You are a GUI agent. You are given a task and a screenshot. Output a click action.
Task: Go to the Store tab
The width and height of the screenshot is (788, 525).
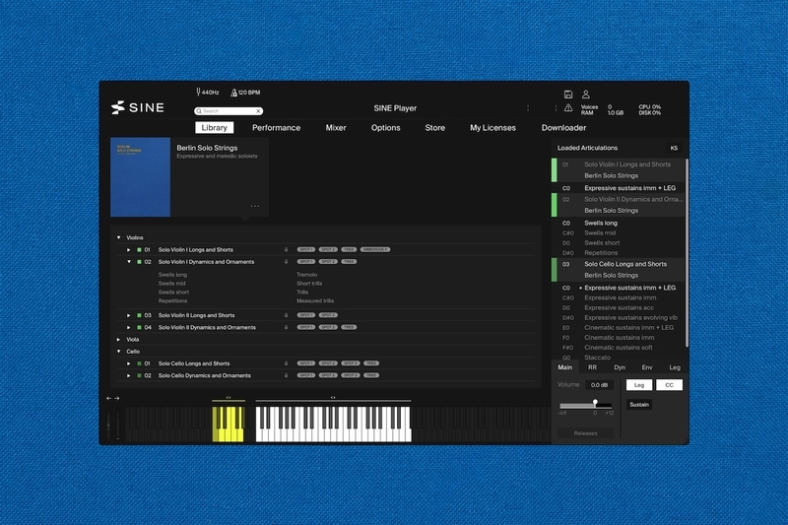434,128
